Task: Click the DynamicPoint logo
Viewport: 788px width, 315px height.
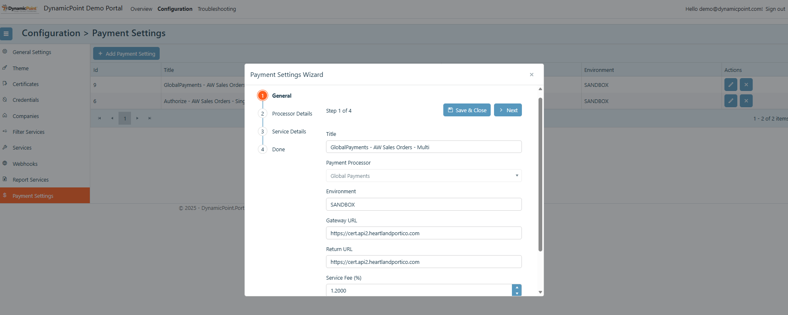Action: point(20,8)
